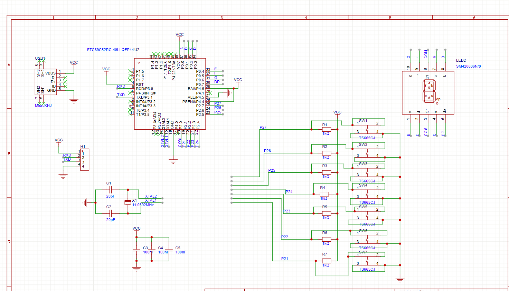Select the R1 resistor body
The height and width of the screenshot is (291, 509).
[326, 129]
